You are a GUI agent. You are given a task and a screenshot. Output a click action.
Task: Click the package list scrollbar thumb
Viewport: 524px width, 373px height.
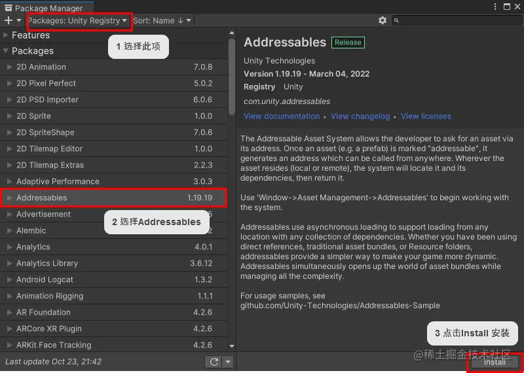pyautogui.click(x=232, y=77)
